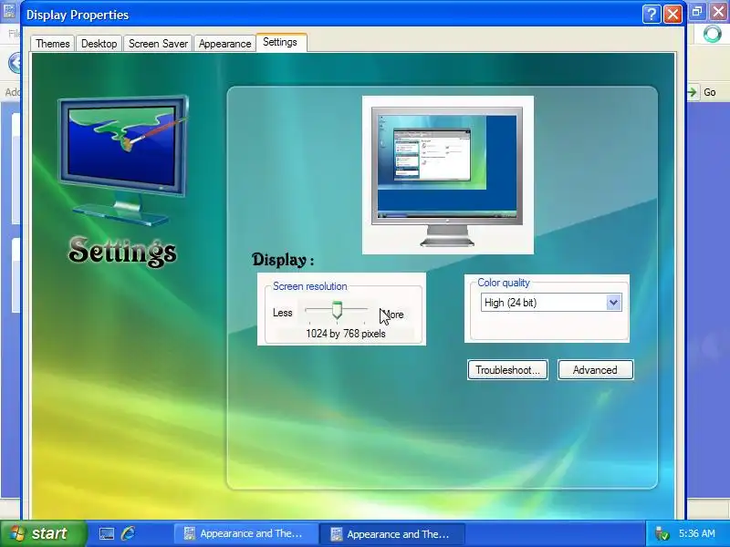
Task: Open Advanced display settings
Action: pyautogui.click(x=596, y=370)
